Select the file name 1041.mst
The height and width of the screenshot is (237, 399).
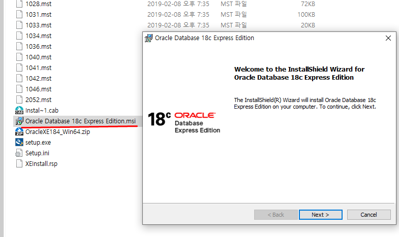(39, 68)
